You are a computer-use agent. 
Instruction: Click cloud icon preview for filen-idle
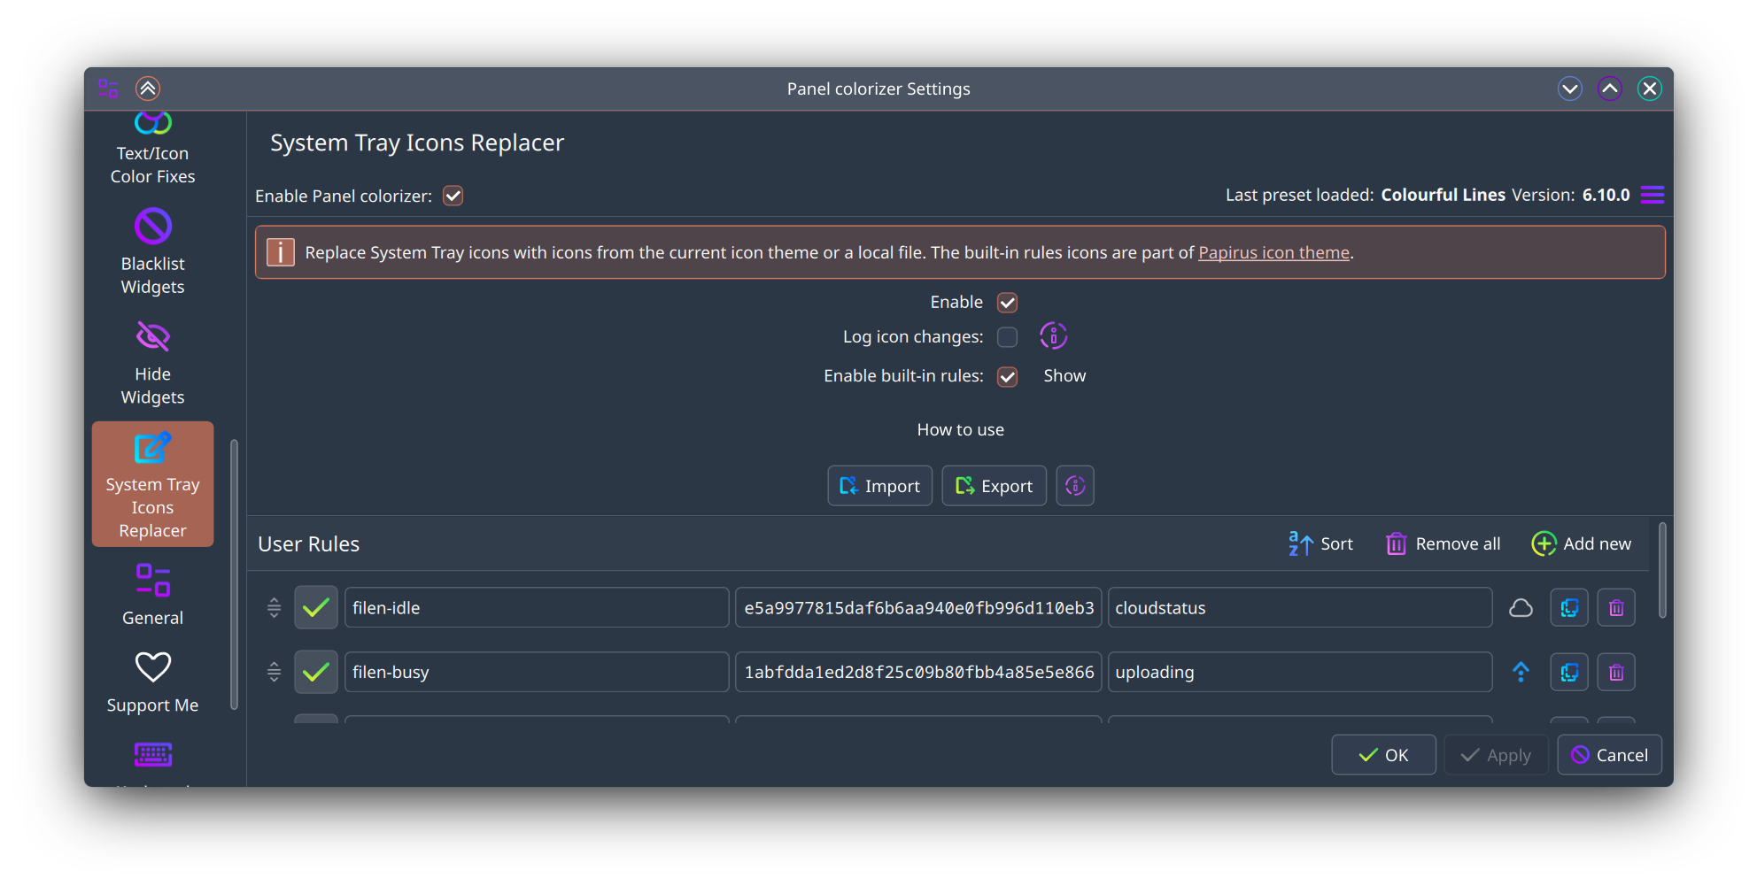[x=1521, y=607]
